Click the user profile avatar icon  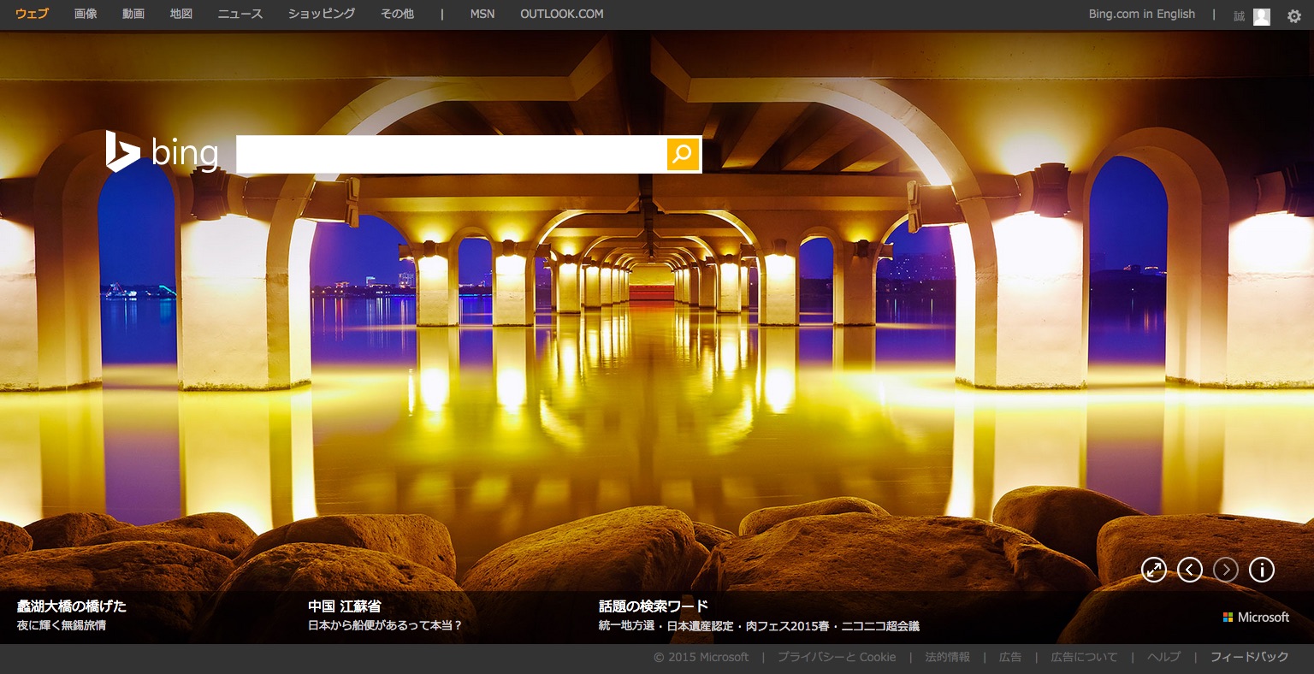coord(1262,16)
